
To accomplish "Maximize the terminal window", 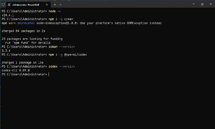I will pos(202,4).
